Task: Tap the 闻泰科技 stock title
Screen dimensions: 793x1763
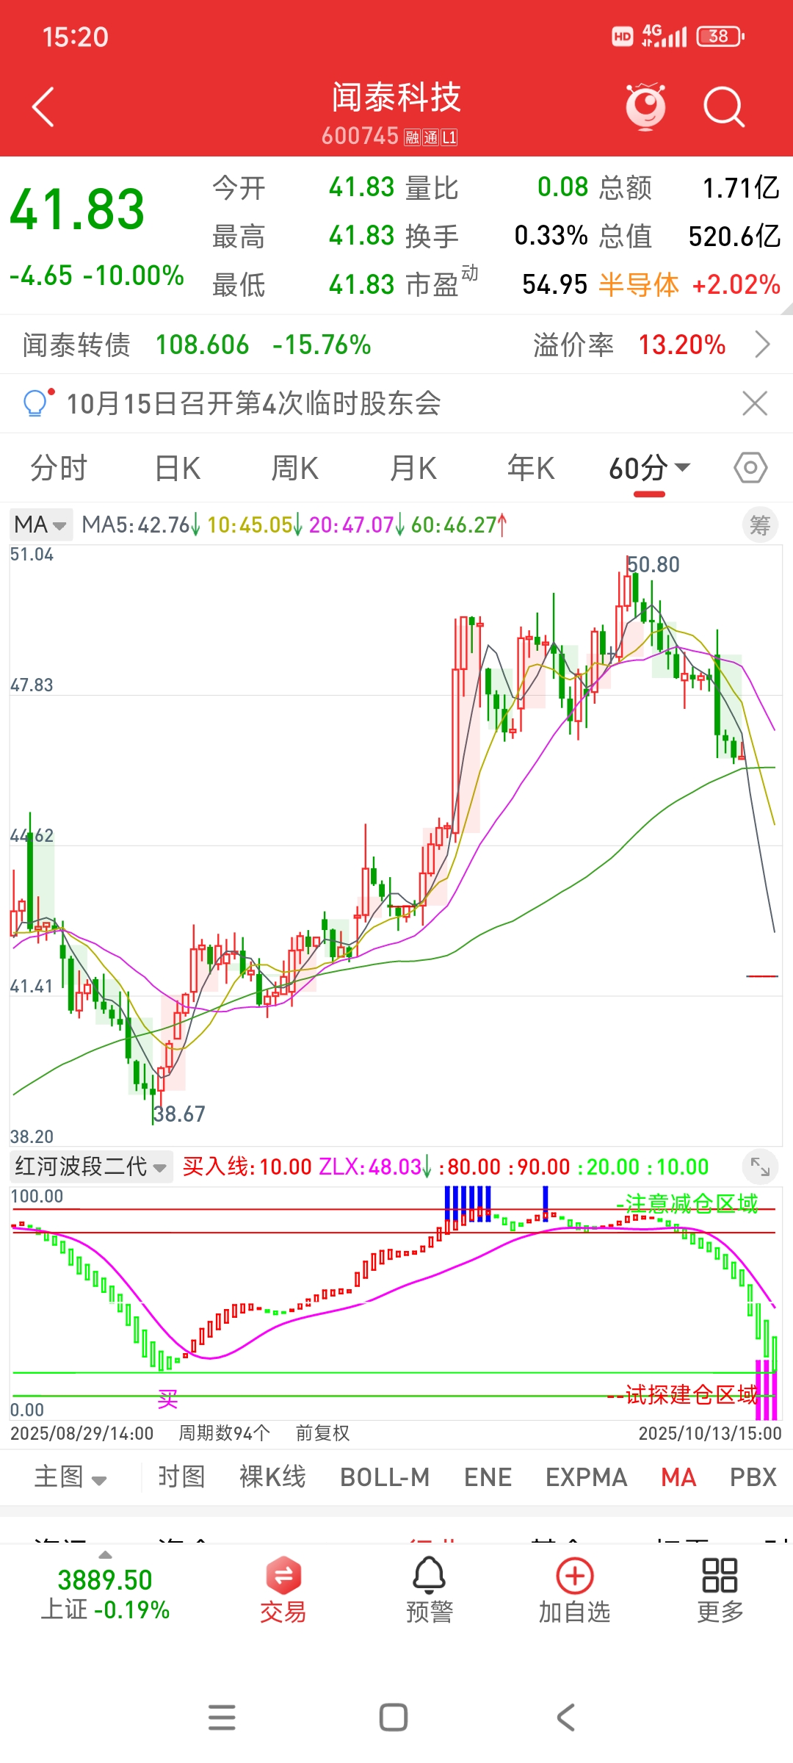Action: [x=396, y=97]
